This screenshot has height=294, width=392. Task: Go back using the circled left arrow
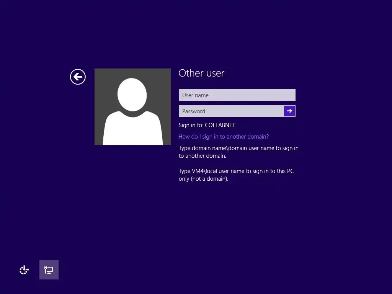(78, 77)
